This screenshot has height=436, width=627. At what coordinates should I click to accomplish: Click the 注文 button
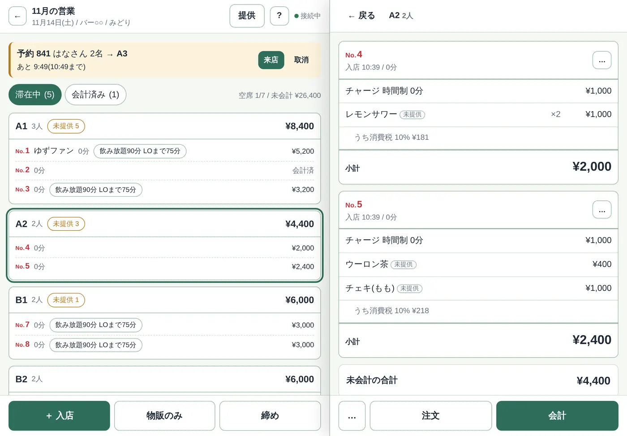[x=430, y=416]
